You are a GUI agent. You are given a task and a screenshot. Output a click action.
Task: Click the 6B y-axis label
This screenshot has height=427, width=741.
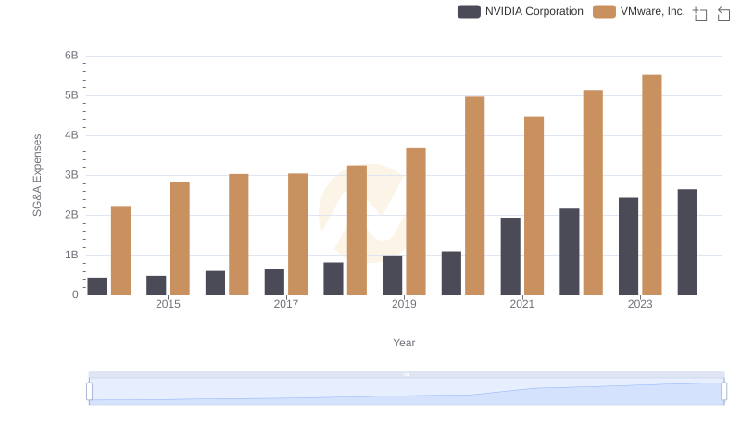[x=71, y=56]
